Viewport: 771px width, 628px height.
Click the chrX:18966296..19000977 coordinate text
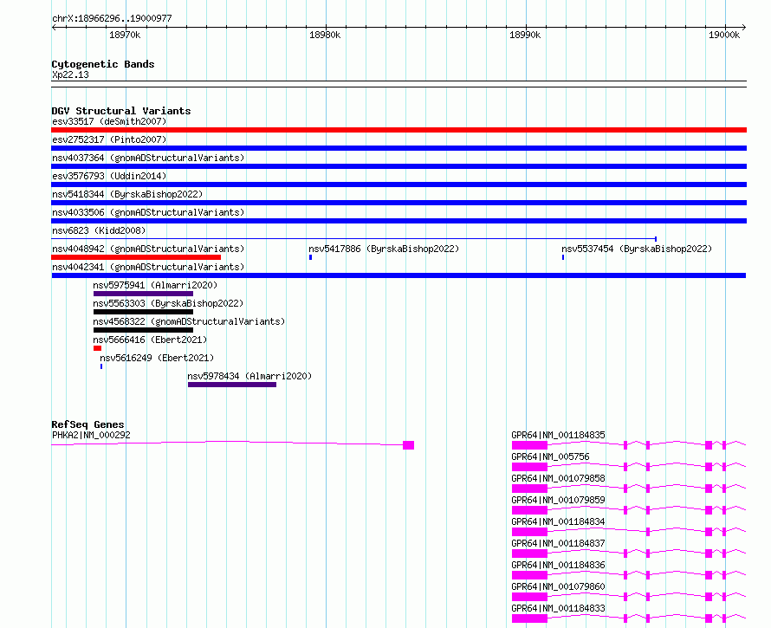tap(112, 19)
